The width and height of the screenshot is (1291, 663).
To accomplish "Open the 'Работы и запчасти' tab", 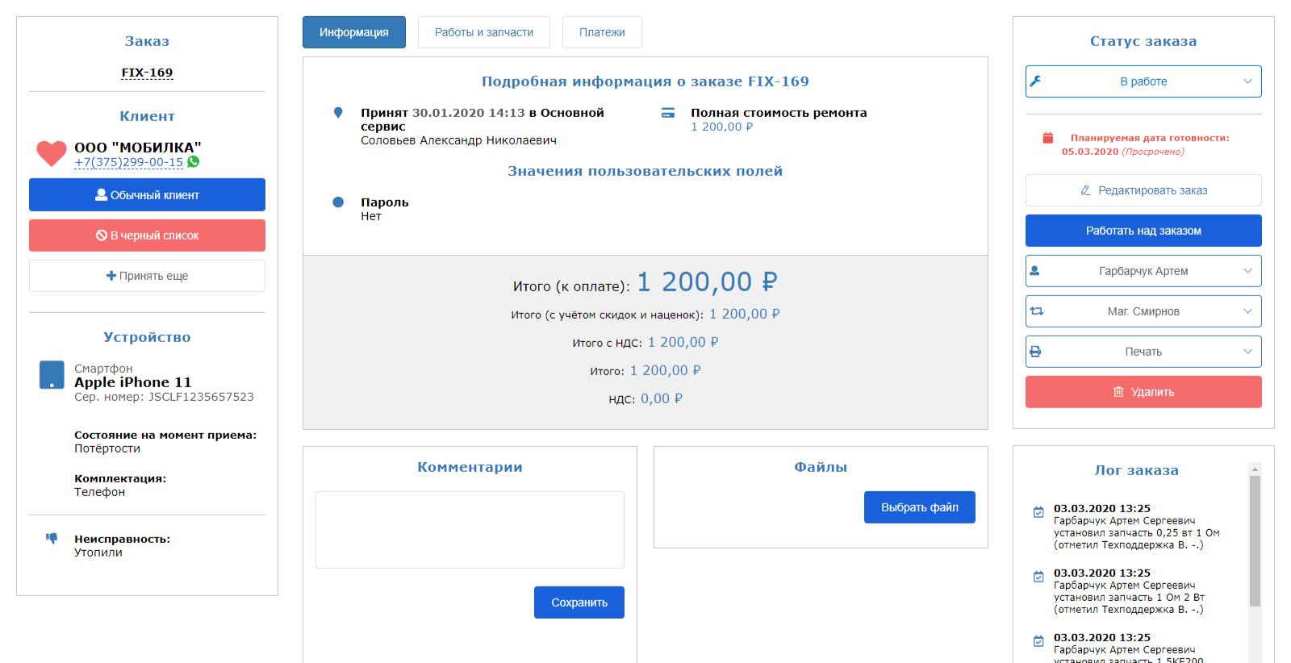I will pos(484,32).
